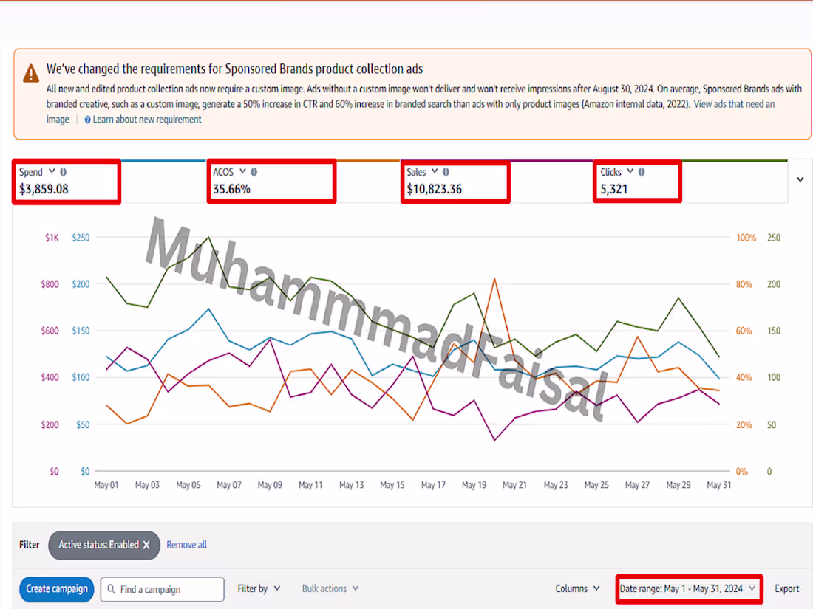This screenshot has height=609, width=813.
Task: Open the Sales metric dropdown arrow
Action: click(435, 171)
